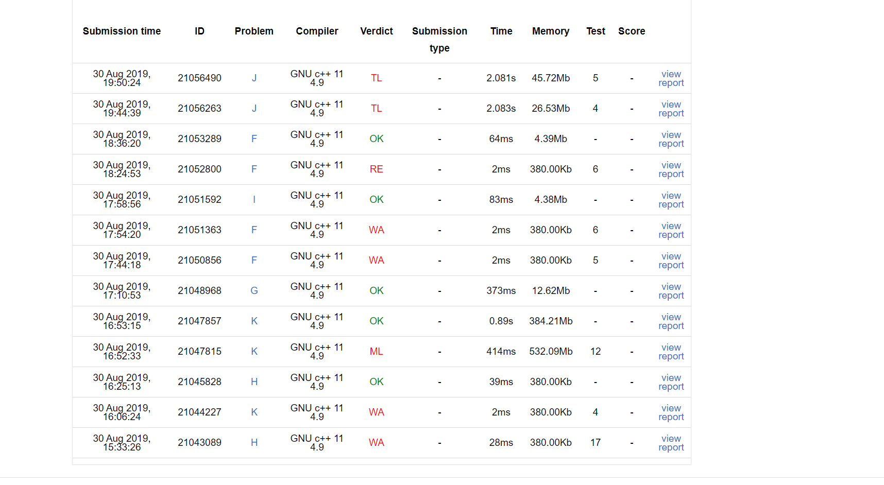Select problem I link in row 21051592
This screenshot has height=485, width=884.
coord(254,200)
